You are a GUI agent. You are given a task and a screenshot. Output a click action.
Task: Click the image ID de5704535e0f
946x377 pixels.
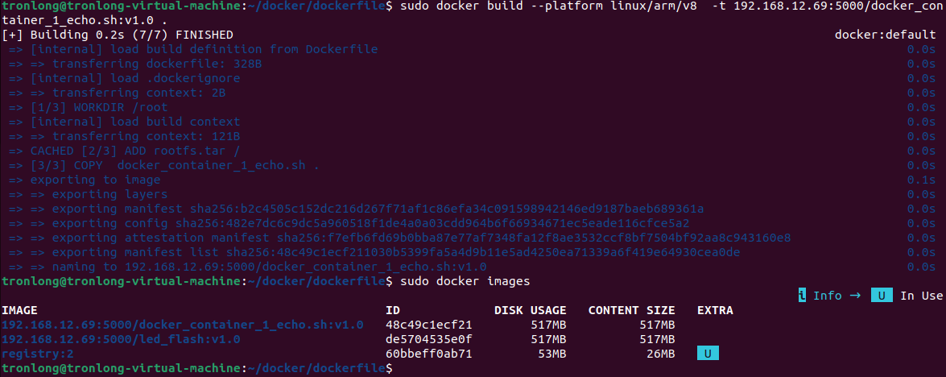point(428,339)
